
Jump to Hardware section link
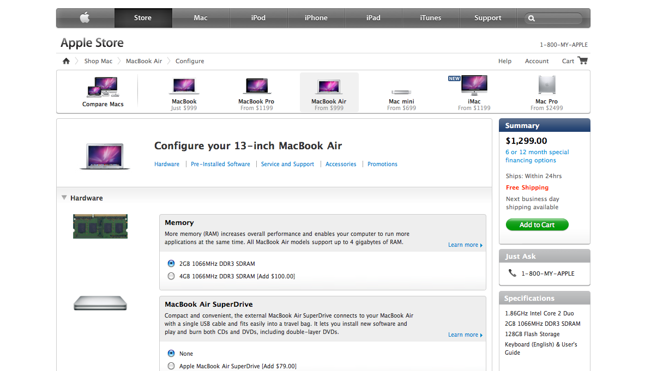167,165
